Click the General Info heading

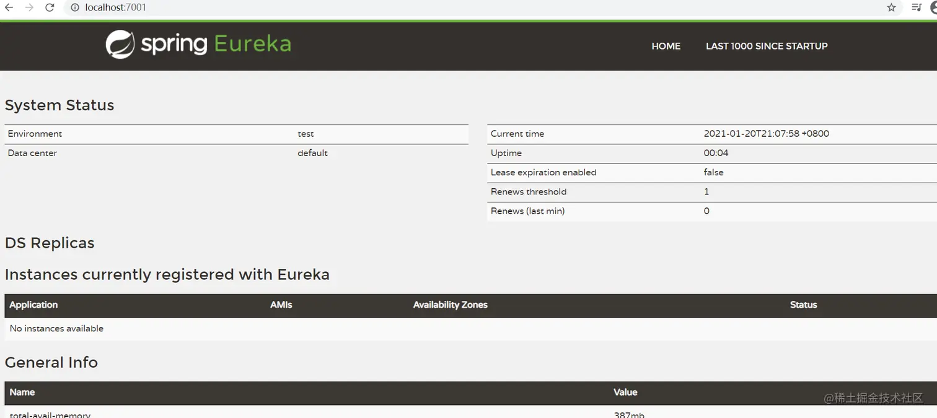click(51, 362)
